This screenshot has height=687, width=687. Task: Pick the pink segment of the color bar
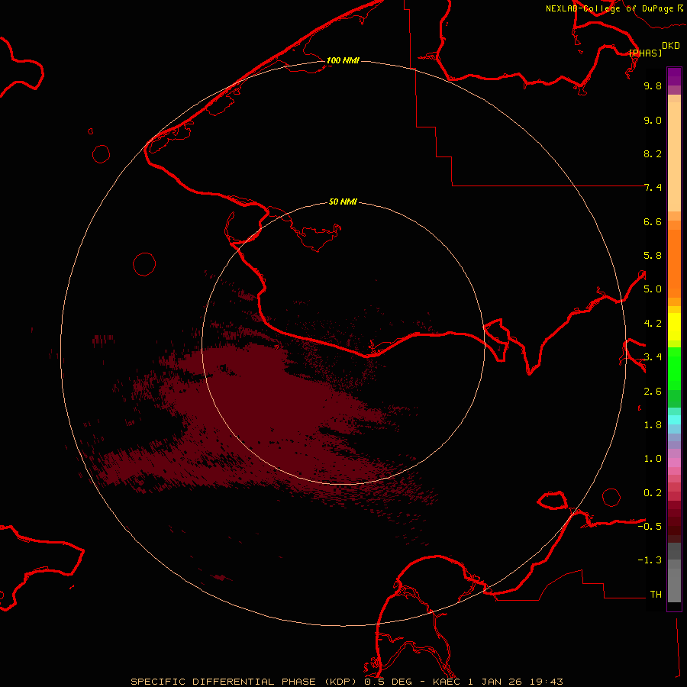[x=674, y=463]
